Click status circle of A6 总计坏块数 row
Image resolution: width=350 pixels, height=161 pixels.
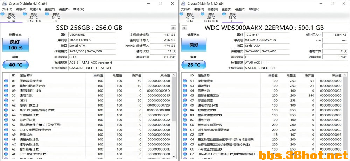(x=6, y=120)
